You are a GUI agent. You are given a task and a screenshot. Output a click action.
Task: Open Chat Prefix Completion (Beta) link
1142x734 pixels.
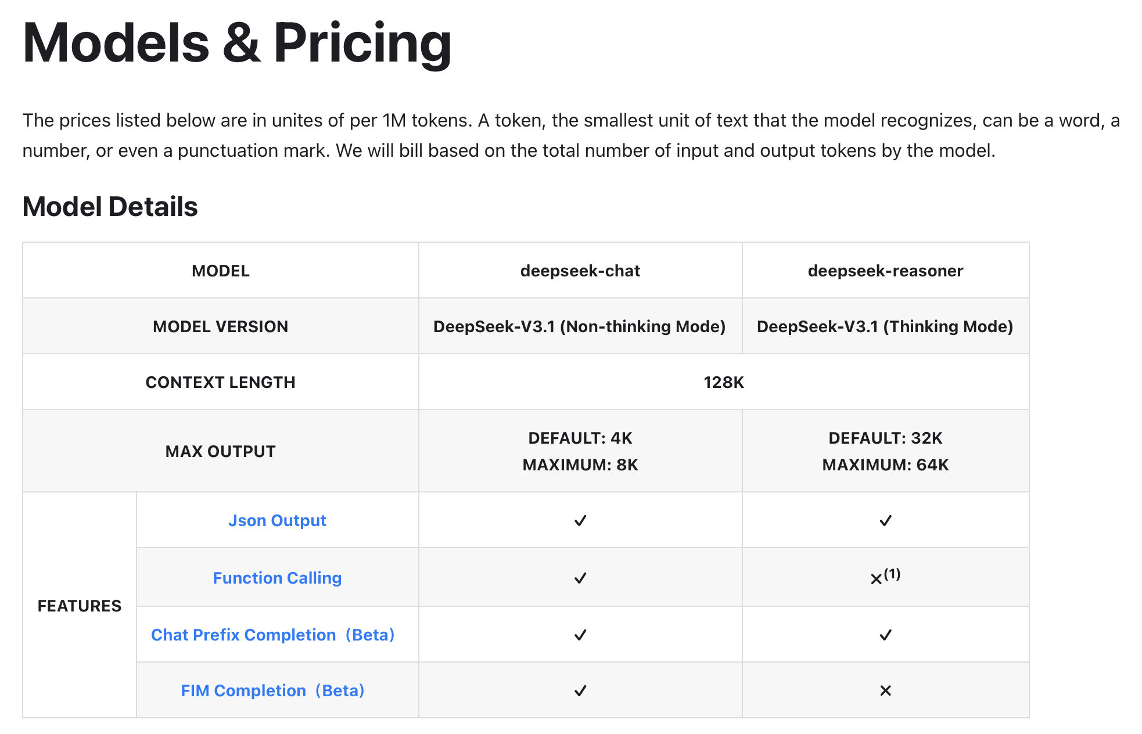click(273, 635)
